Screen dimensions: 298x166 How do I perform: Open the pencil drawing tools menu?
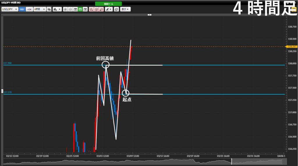[x=109, y=9]
